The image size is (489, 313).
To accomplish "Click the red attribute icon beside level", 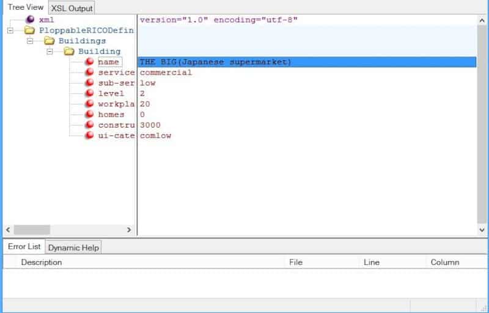I will click(x=89, y=93).
